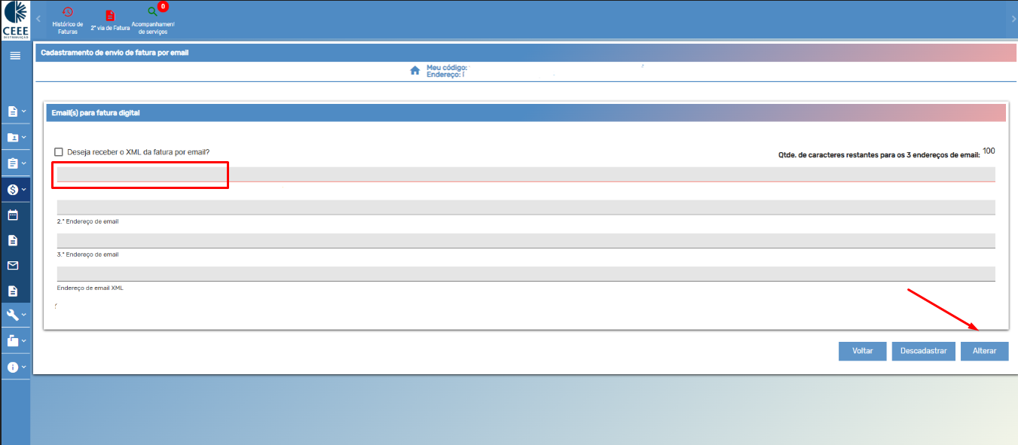Click the Histórico de Faturas icon
The image size is (1018, 445).
click(68, 13)
